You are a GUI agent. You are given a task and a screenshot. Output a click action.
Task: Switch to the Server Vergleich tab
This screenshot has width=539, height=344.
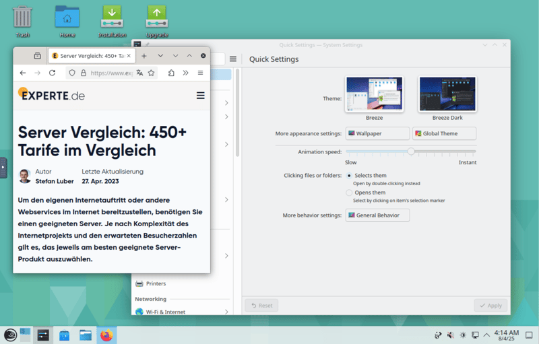point(91,56)
